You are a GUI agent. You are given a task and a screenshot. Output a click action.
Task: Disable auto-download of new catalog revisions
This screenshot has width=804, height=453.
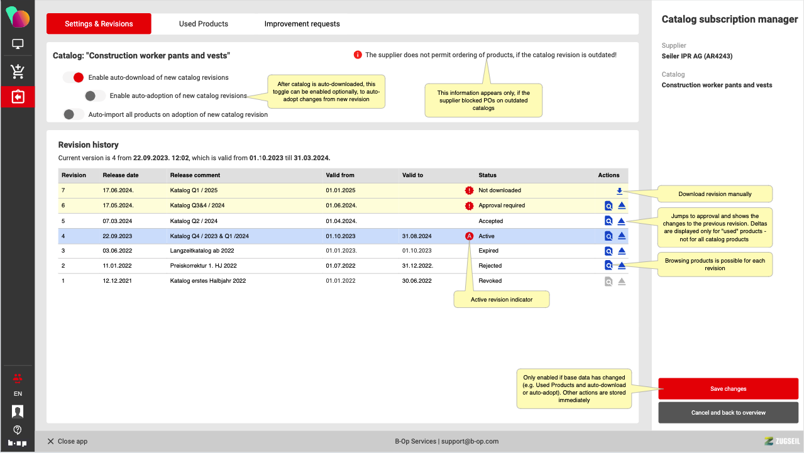(73, 78)
